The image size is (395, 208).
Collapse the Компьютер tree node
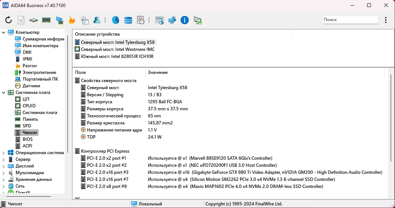pyautogui.click(x=3, y=32)
